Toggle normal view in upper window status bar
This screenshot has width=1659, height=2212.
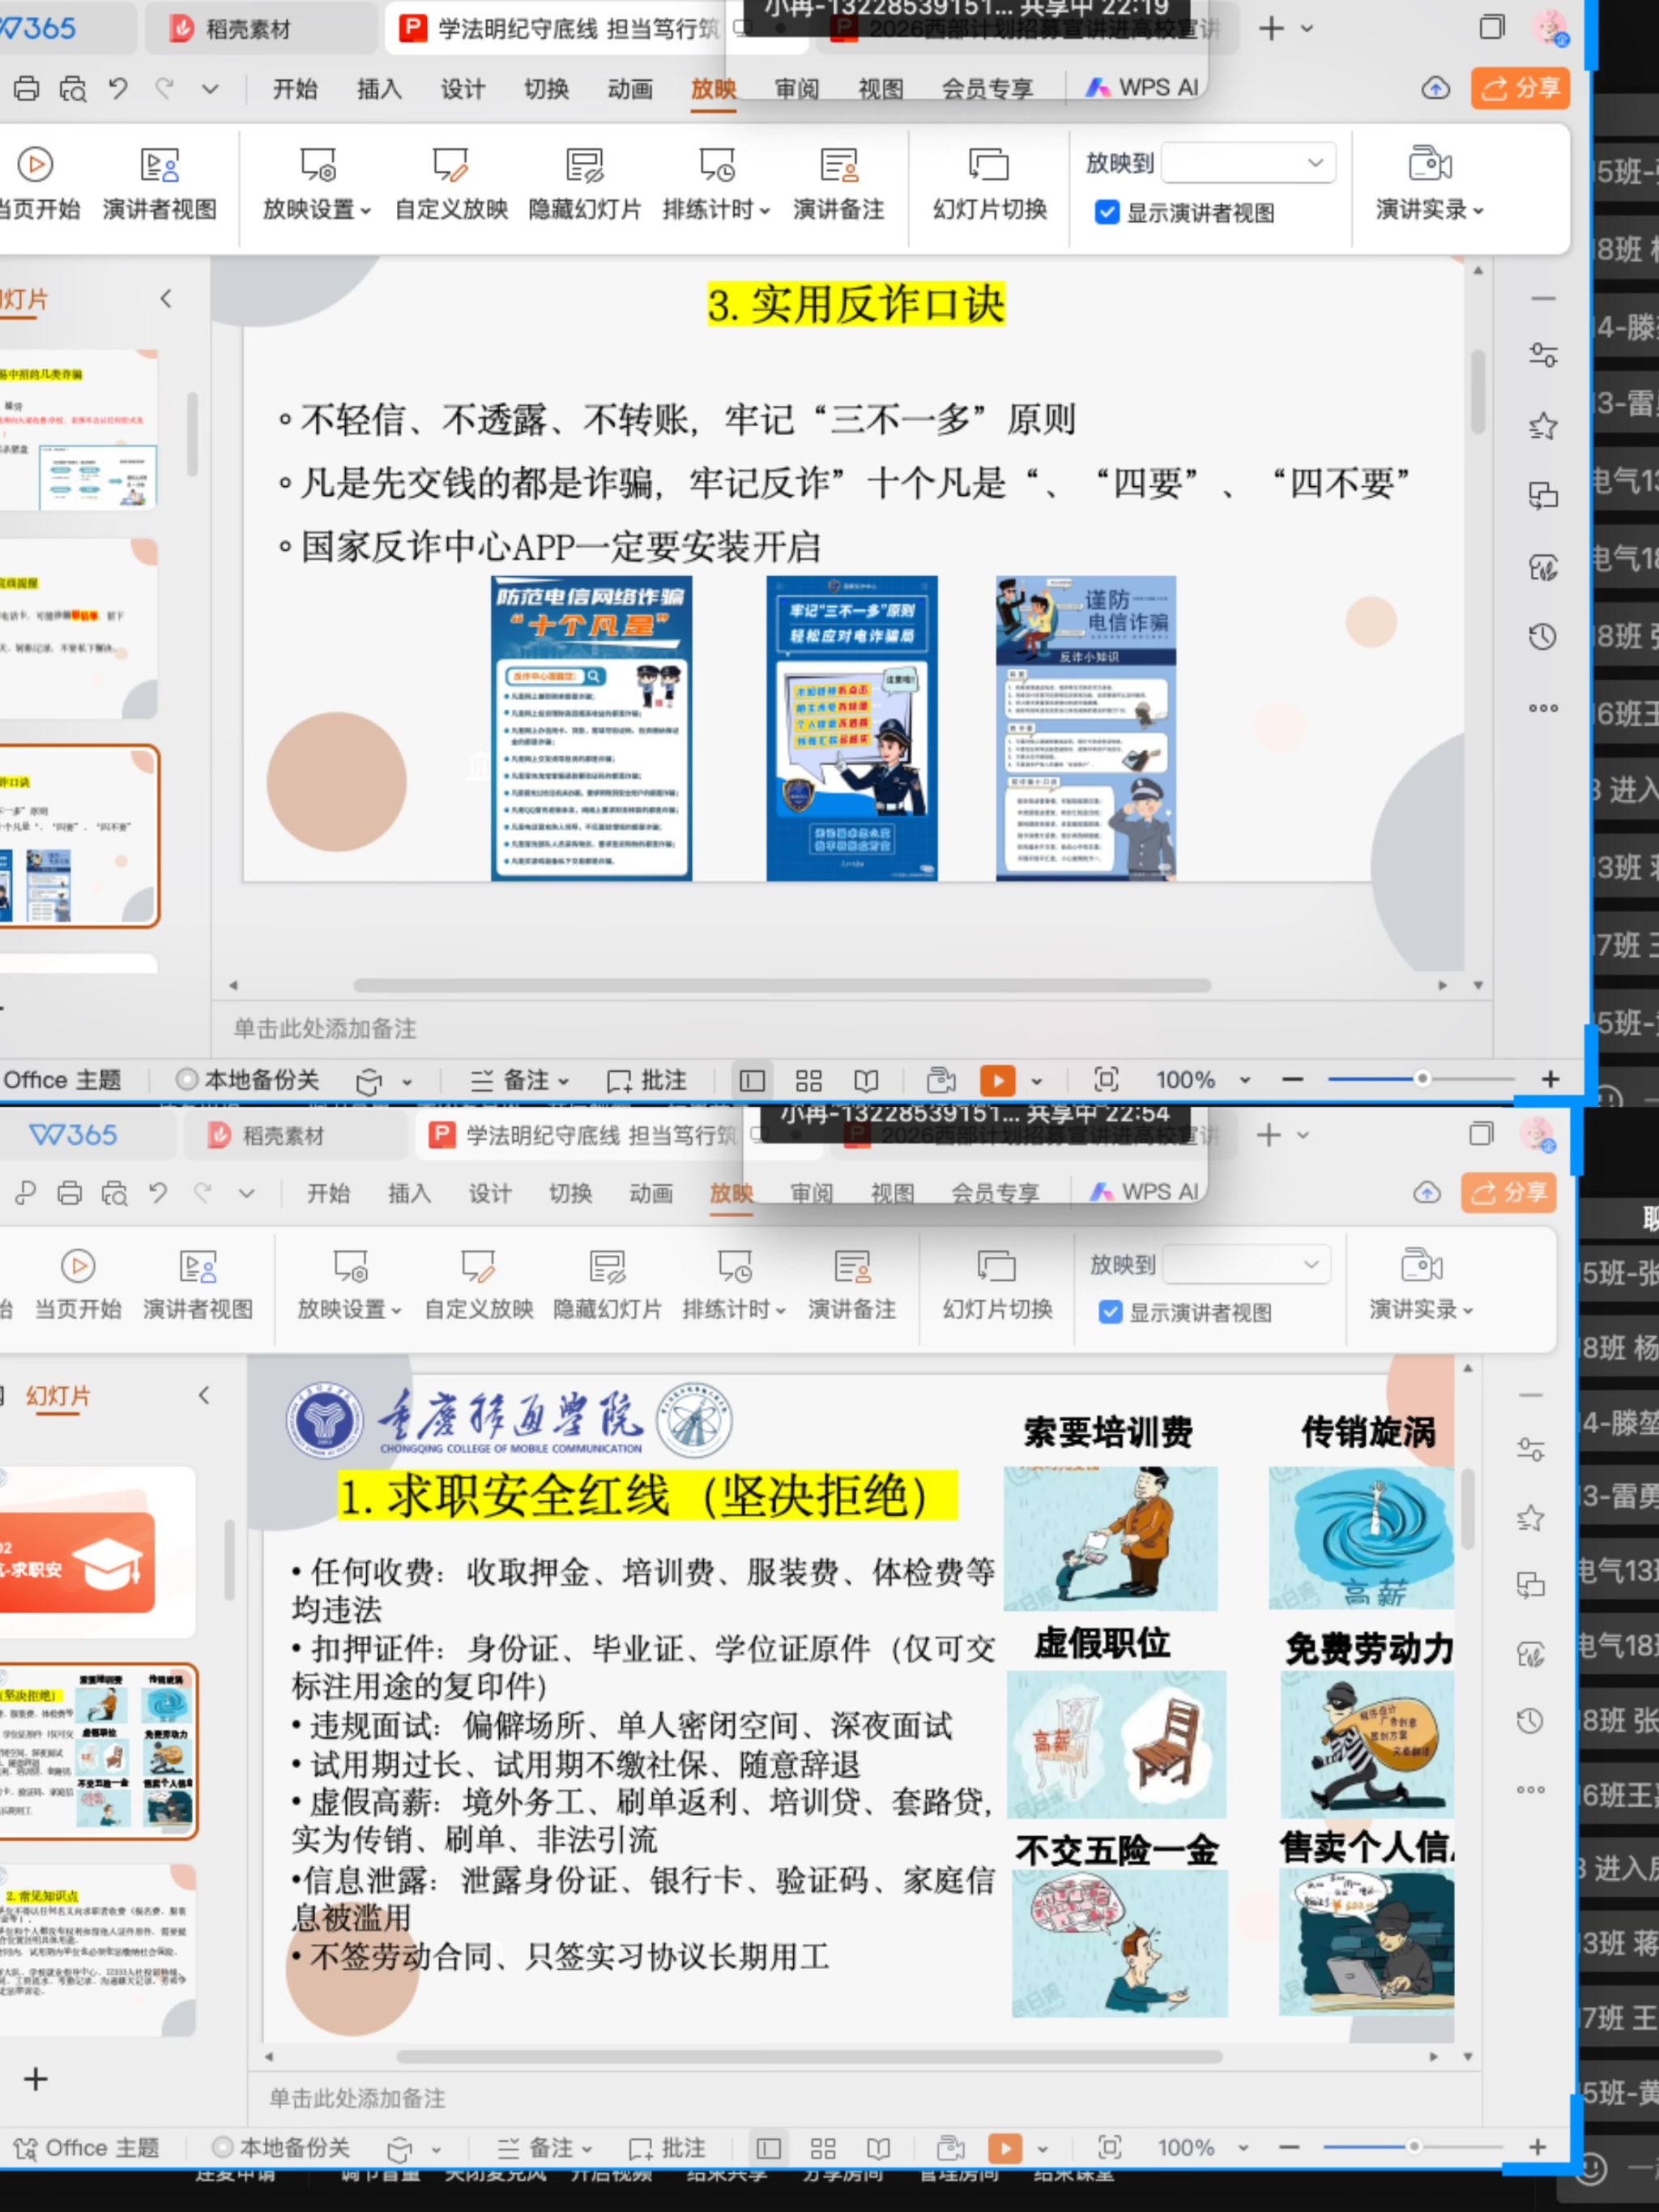tap(752, 1080)
